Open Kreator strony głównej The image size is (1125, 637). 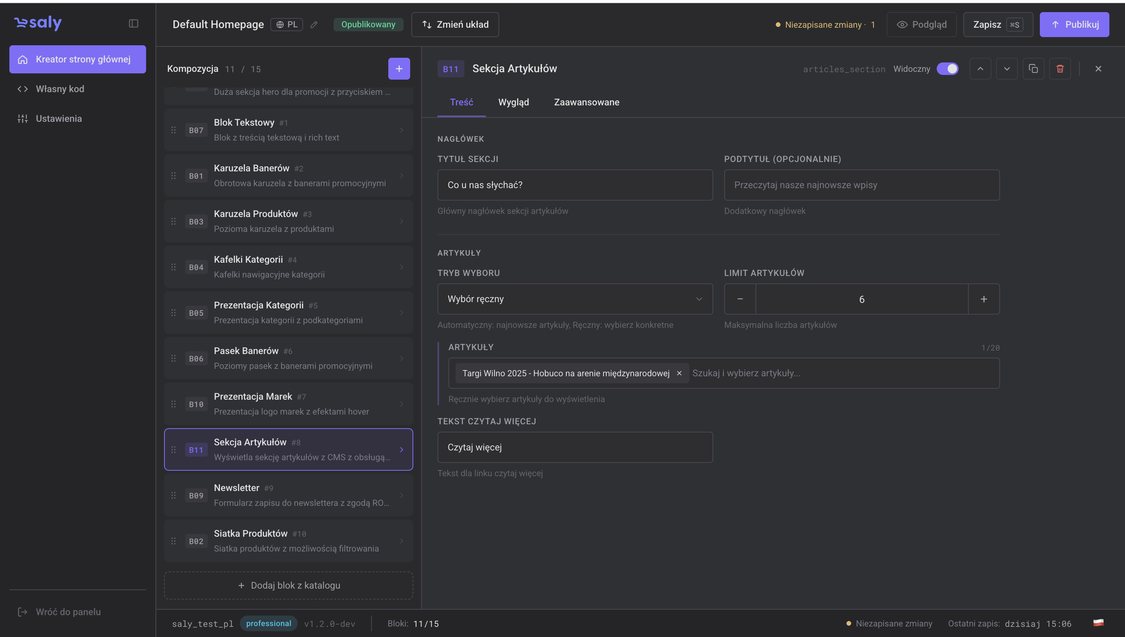[x=77, y=59]
